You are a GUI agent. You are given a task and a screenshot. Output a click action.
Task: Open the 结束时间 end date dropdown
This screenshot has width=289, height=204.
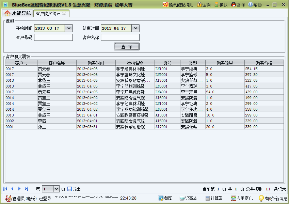pos(136,28)
